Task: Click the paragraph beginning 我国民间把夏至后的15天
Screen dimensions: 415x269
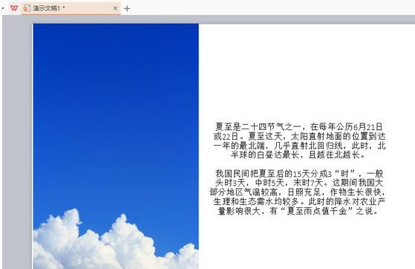Action: 298,192
